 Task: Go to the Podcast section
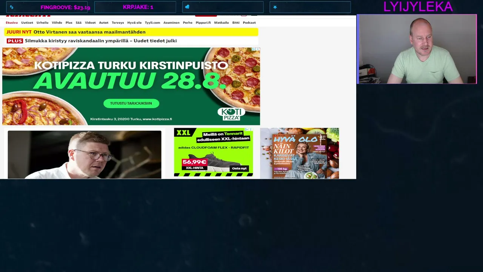click(249, 23)
